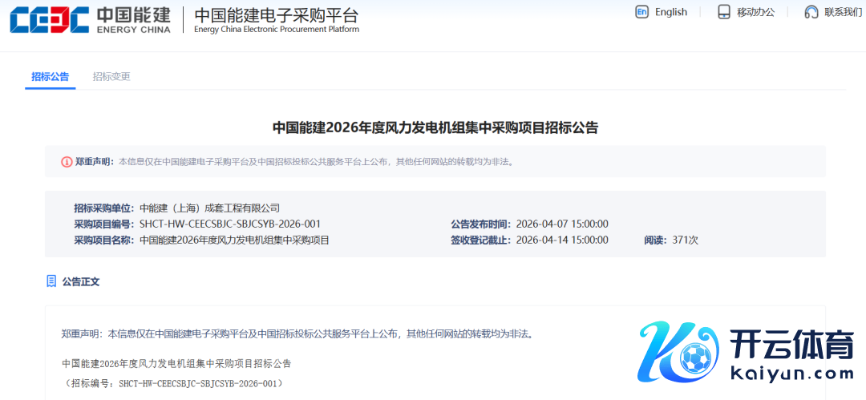The width and height of the screenshot is (866, 400).
Task: Click the 公告发布时间 value 2026-04-07 15:00:00
Action: pos(561,224)
